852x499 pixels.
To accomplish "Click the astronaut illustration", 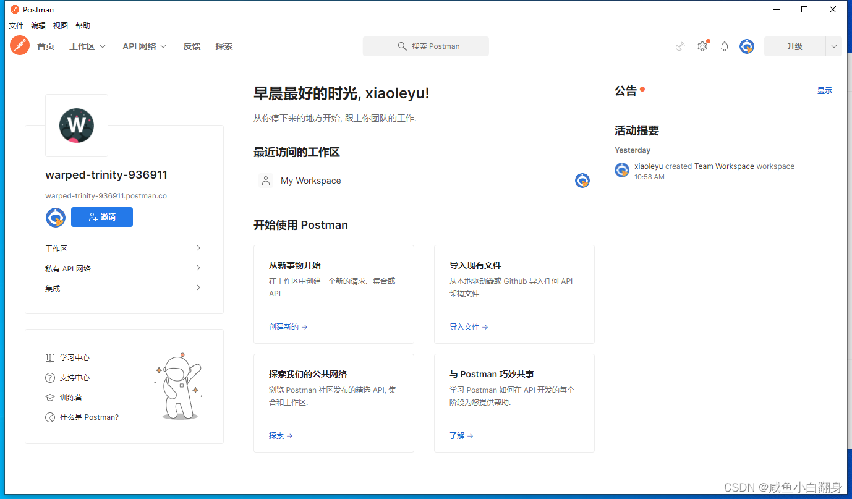I will click(179, 386).
